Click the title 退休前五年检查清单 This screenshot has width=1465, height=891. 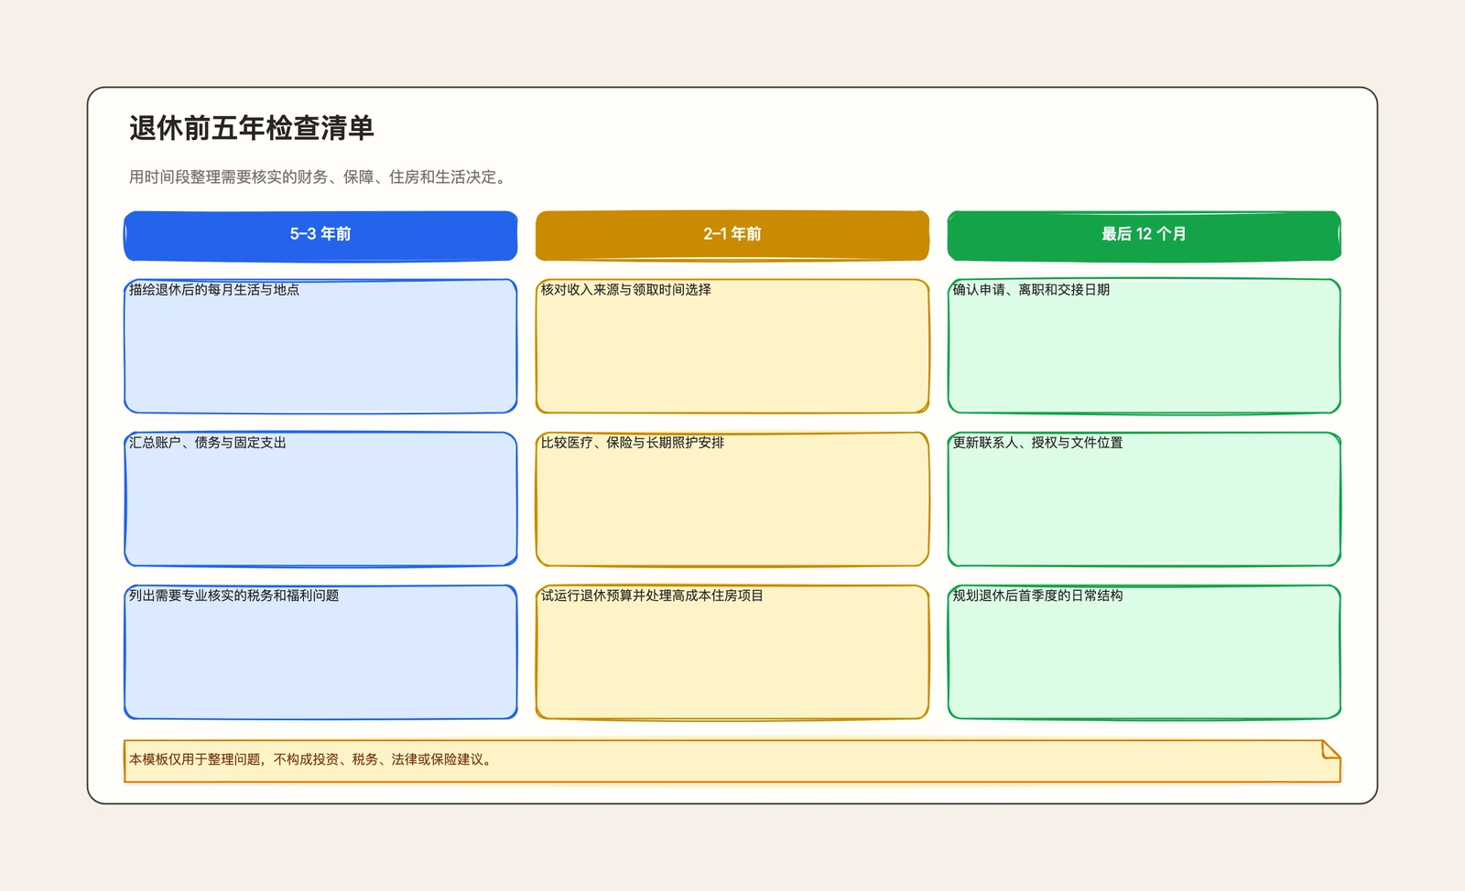pyautogui.click(x=252, y=128)
